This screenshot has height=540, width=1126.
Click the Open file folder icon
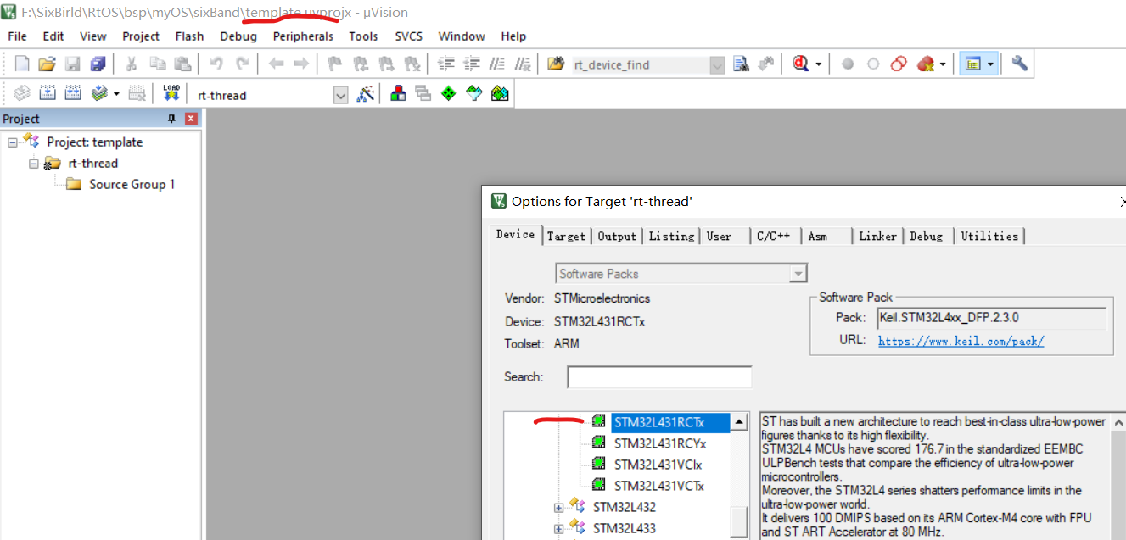[47, 64]
